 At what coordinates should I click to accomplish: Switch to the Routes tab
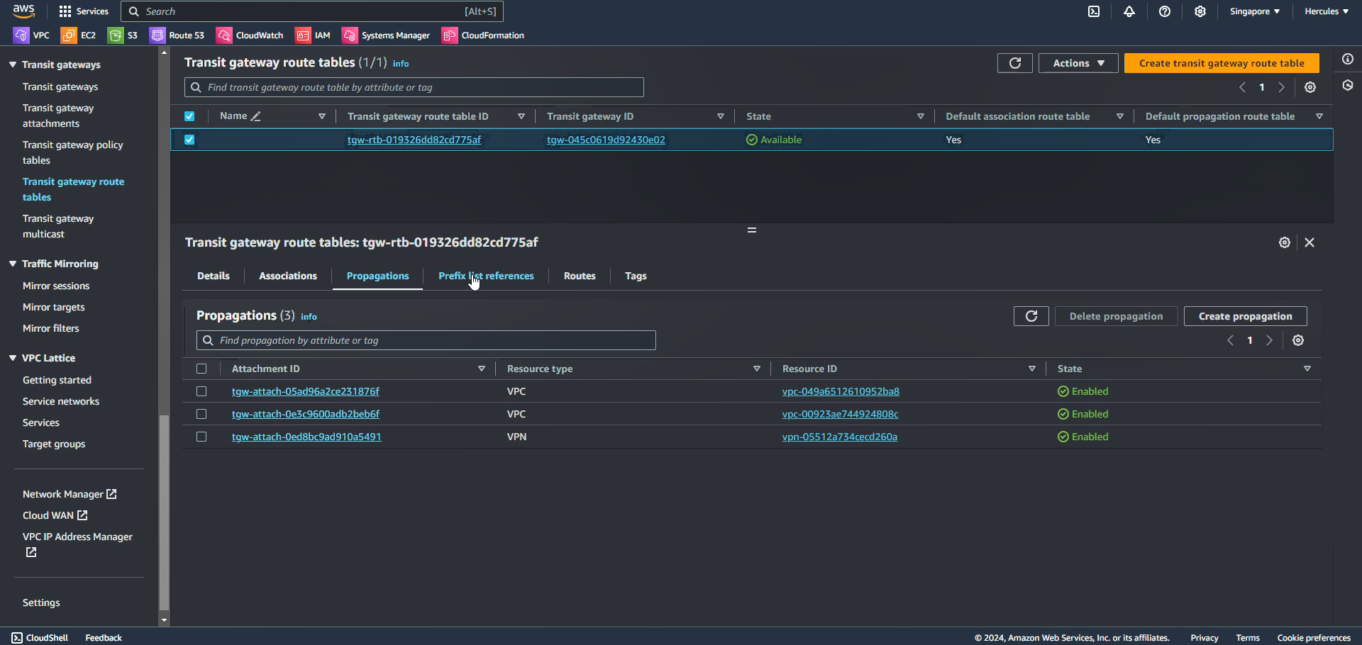point(580,276)
